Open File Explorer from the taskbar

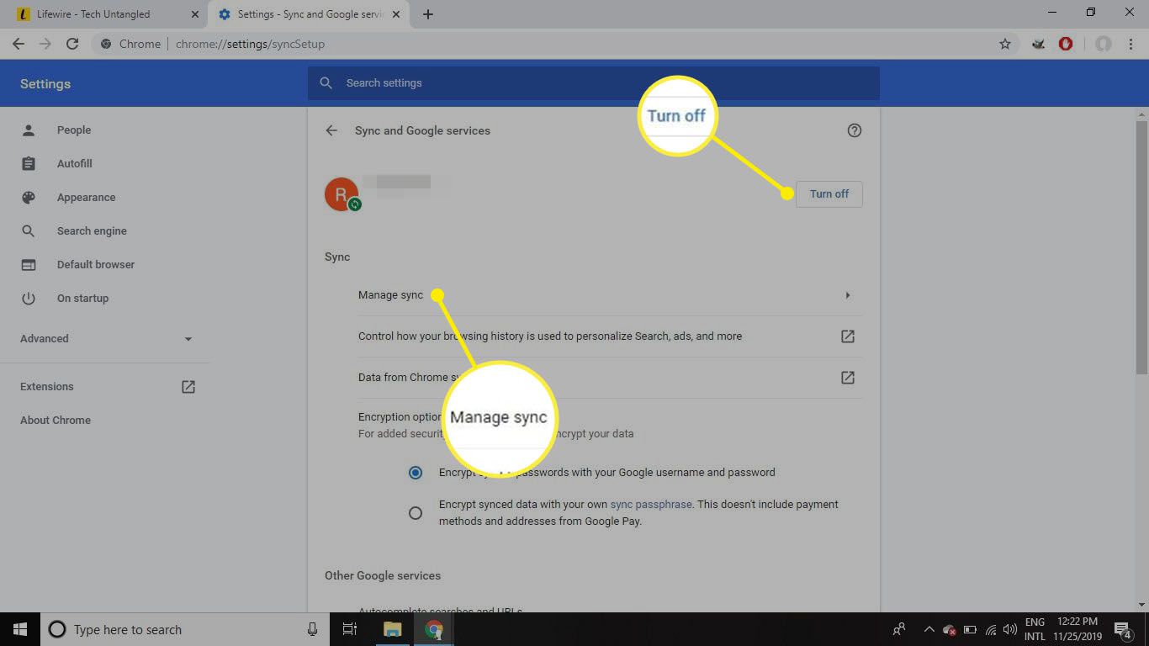click(393, 629)
